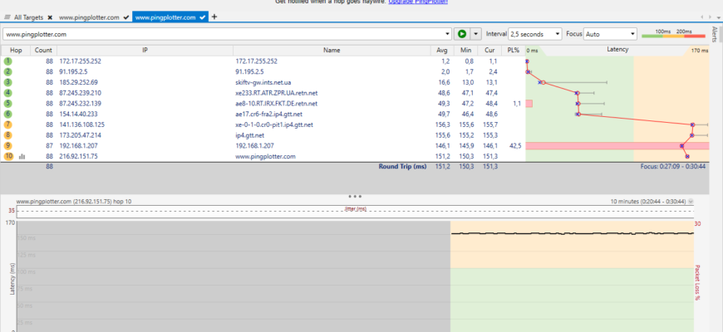Screen dimensions: 723x332
Task: Select hop 9 orange circle icon
Action: tap(8, 146)
